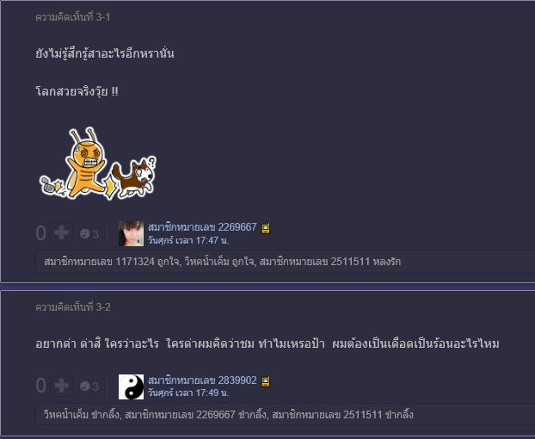Screen dimensions: 535x439
Task: Click the plus vote icon on comment 3-2
Action: click(x=61, y=386)
